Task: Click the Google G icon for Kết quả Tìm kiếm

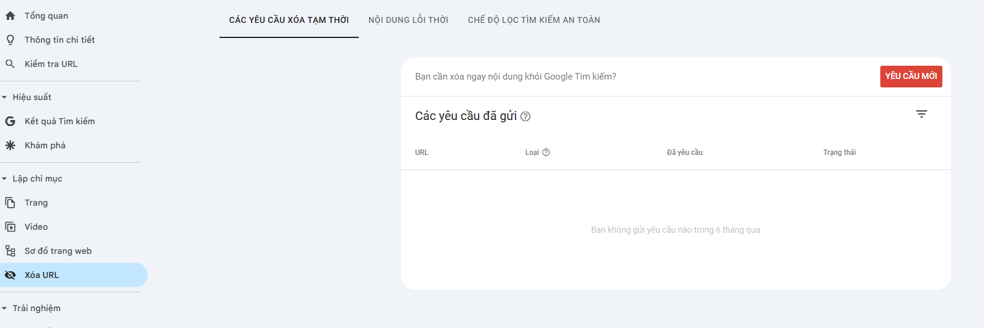Action: coord(10,121)
